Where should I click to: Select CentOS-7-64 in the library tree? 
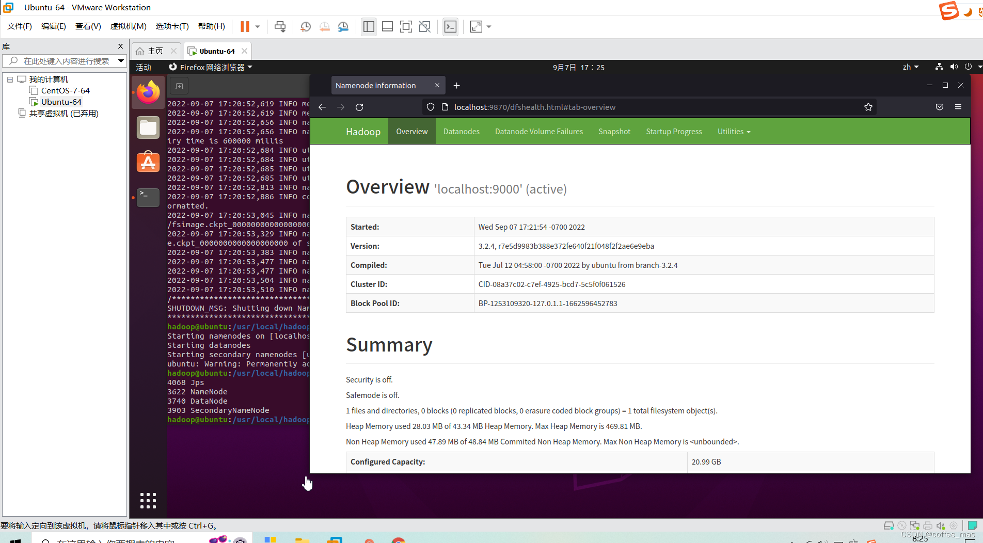65,91
